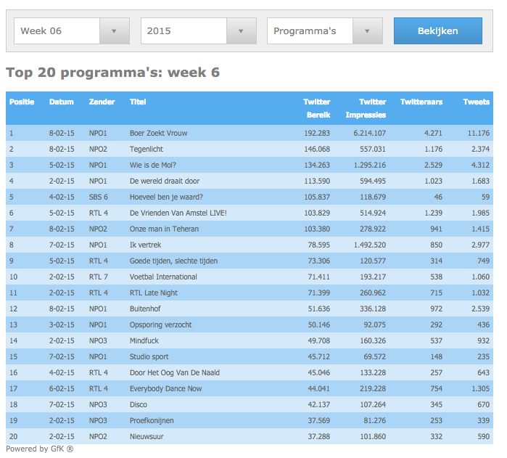The height and width of the screenshot is (458, 507).
Task: Sort by Positie column header
Action: (22, 102)
